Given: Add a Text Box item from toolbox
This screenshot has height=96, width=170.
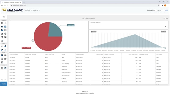Looking at the screenshot, I should pyautogui.click(x=2, y=37).
